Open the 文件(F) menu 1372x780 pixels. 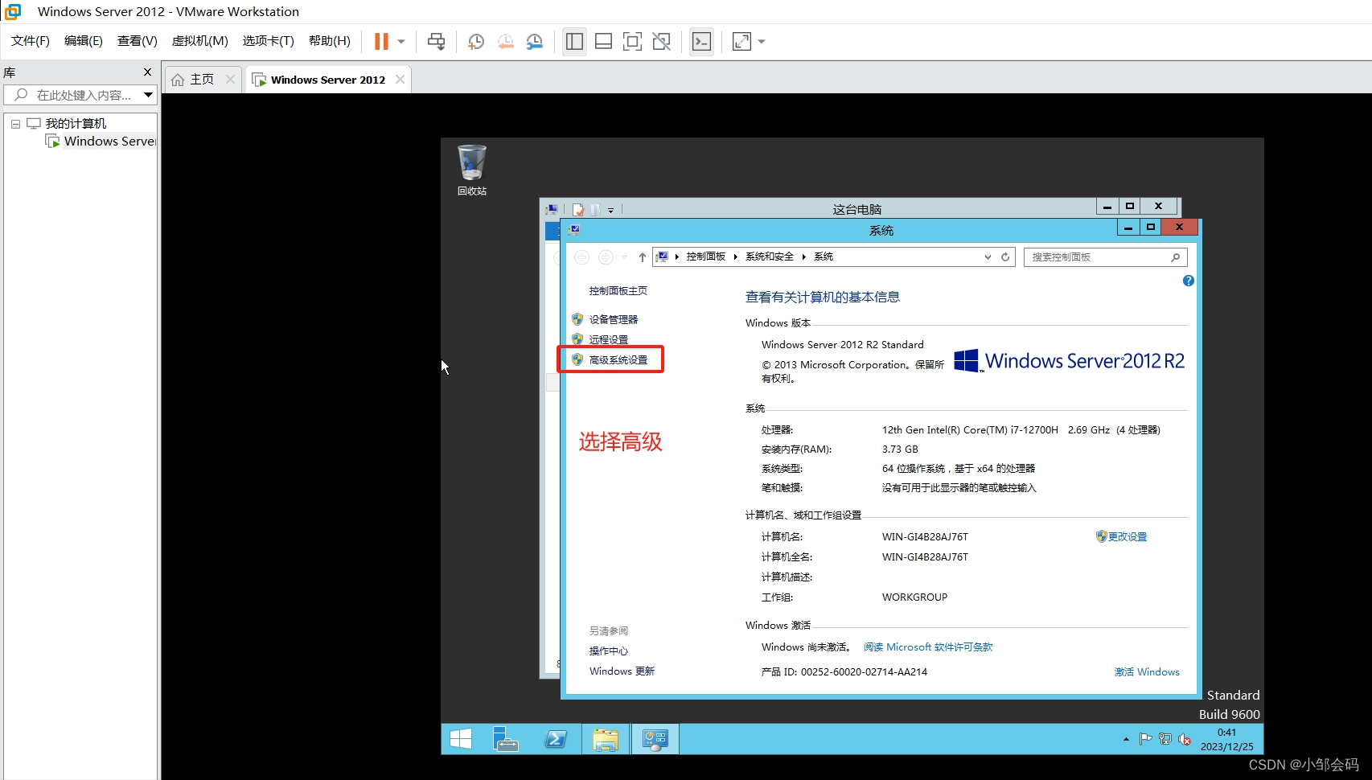(31, 41)
